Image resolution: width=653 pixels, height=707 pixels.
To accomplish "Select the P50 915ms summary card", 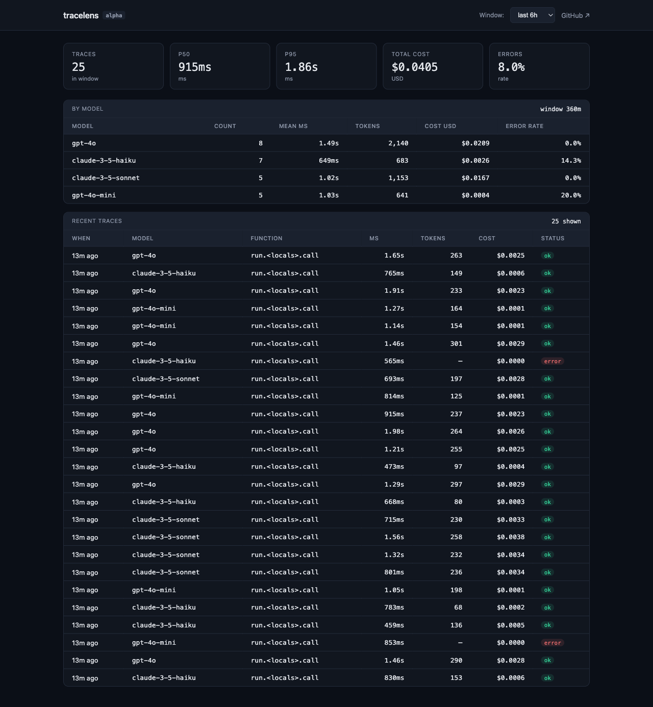I will (x=220, y=66).
